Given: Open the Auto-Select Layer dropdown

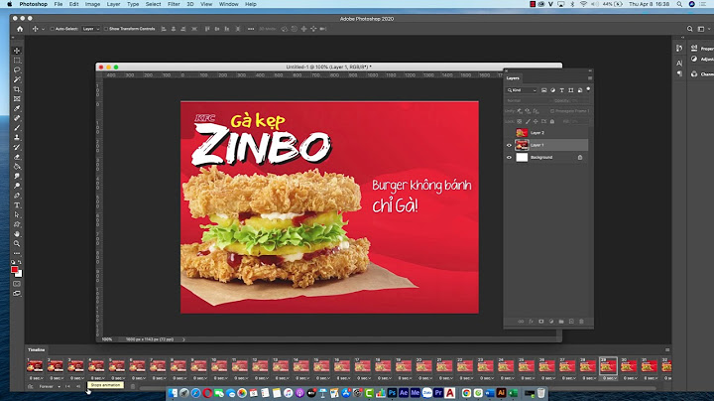Looking at the screenshot, I should 90,29.
